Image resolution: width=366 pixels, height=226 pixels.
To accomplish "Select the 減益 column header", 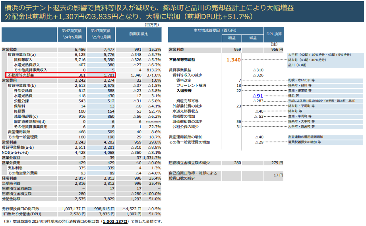I will point(253,38).
